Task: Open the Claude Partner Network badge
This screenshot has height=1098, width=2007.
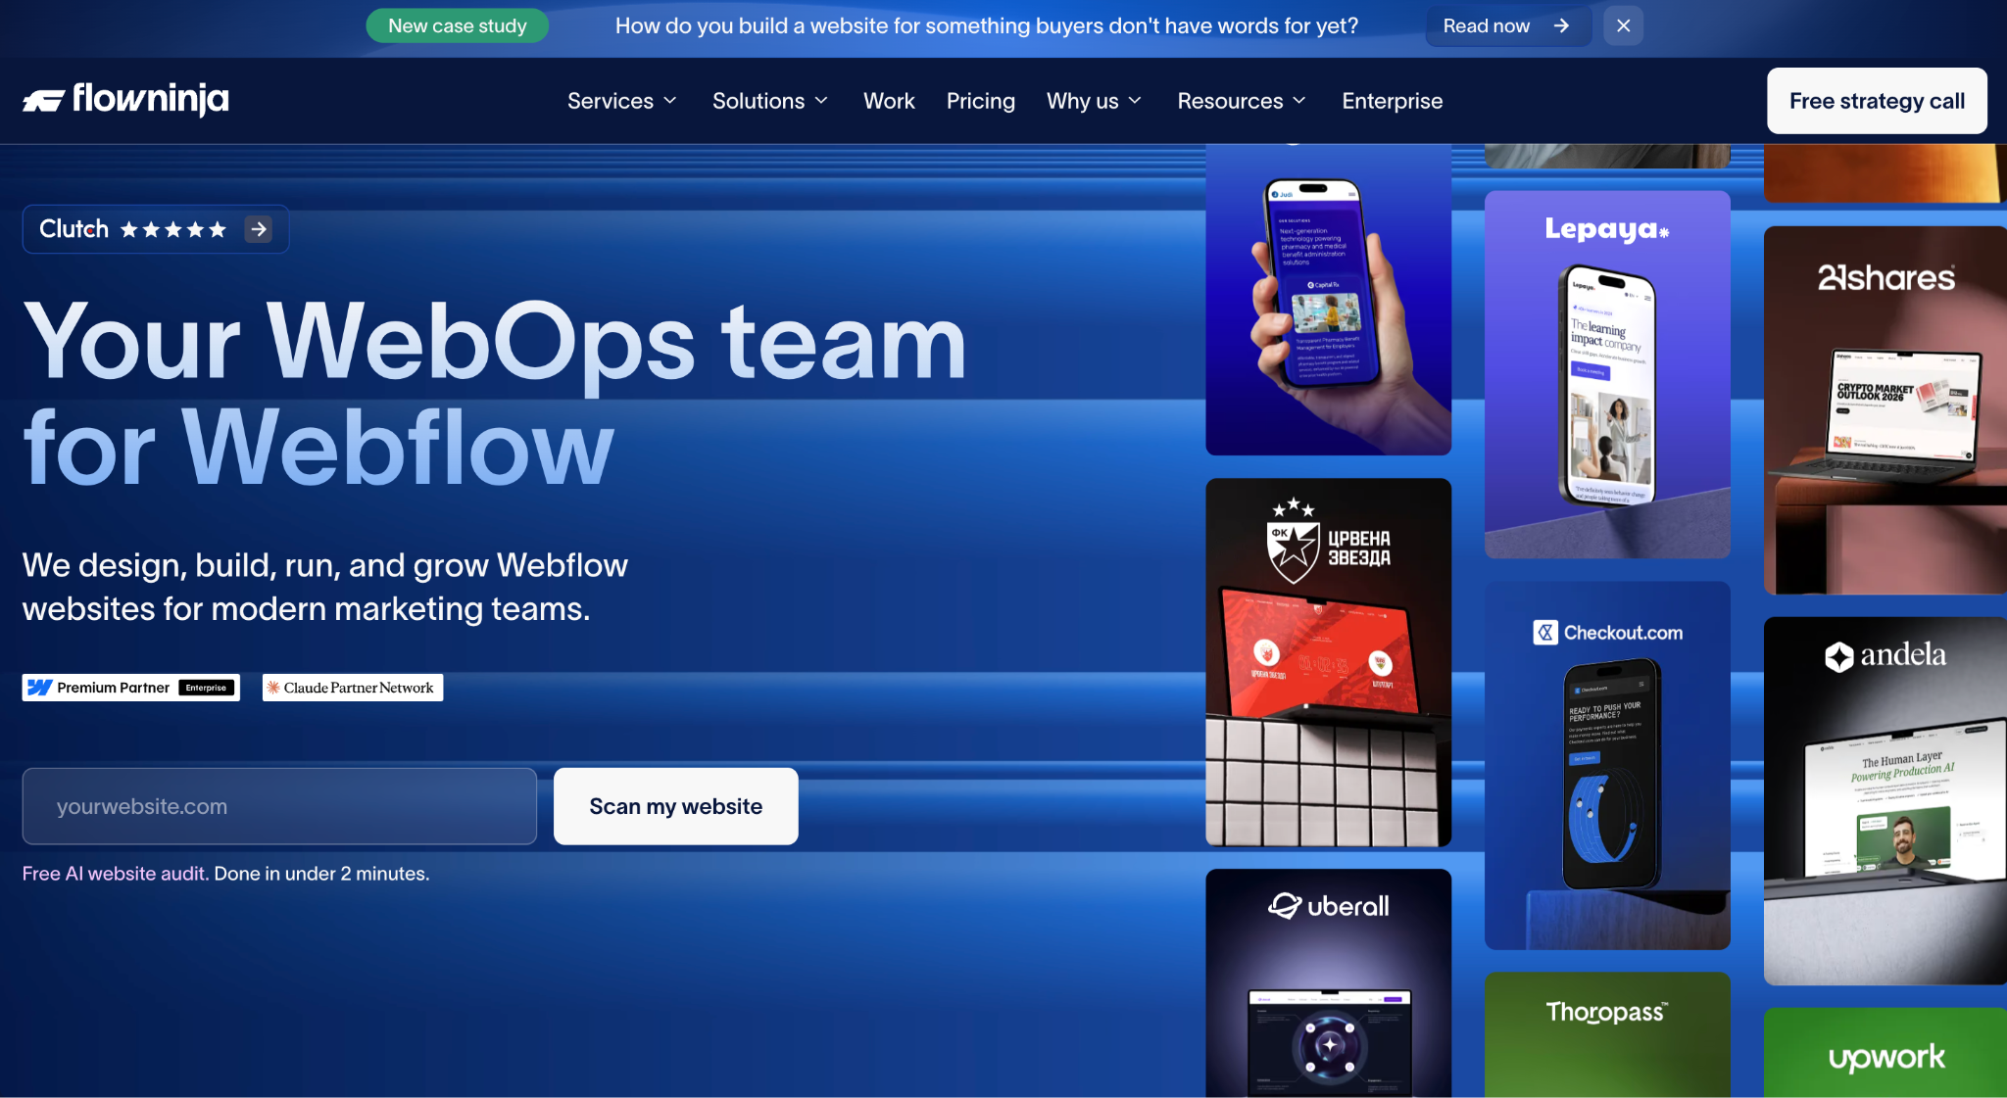Action: [353, 688]
